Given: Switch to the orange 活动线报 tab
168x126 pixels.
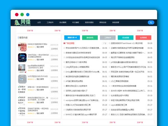Looking at the screenshot, I should point(125,37).
